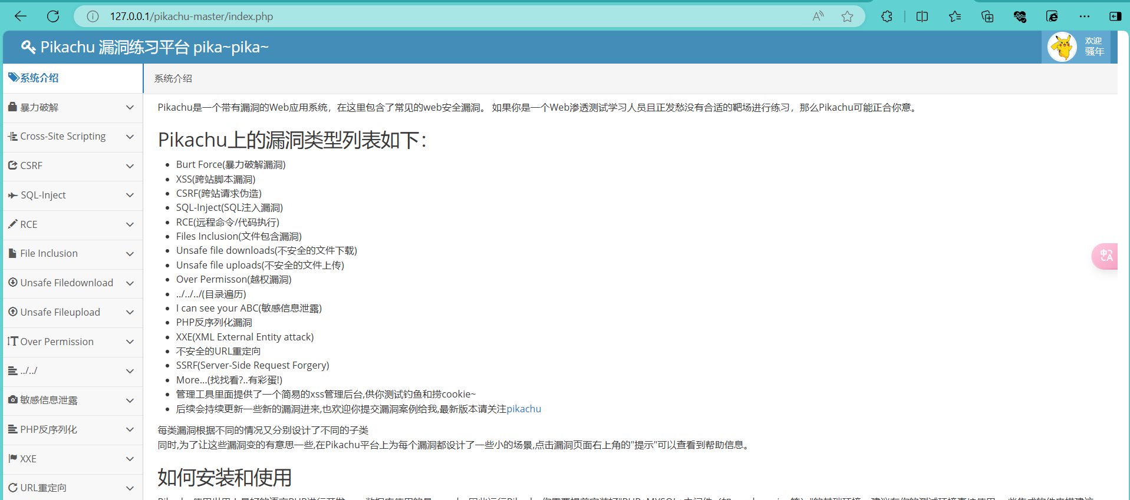Open the SQL-Inject menu item
The height and width of the screenshot is (500, 1130).
pyautogui.click(x=73, y=196)
